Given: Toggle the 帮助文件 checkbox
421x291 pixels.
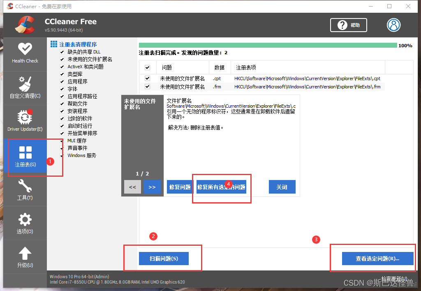Looking at the screenshot, I should coord(62,104).
